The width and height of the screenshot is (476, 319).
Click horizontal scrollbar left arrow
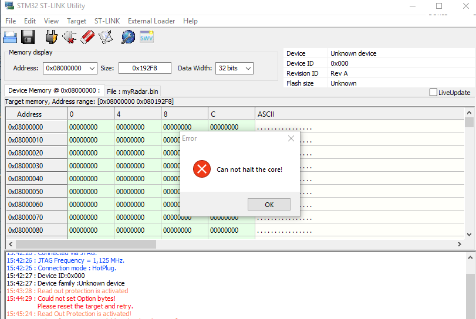(x=11, y=244)
